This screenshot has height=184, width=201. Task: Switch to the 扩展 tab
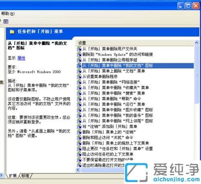[13, 176]
